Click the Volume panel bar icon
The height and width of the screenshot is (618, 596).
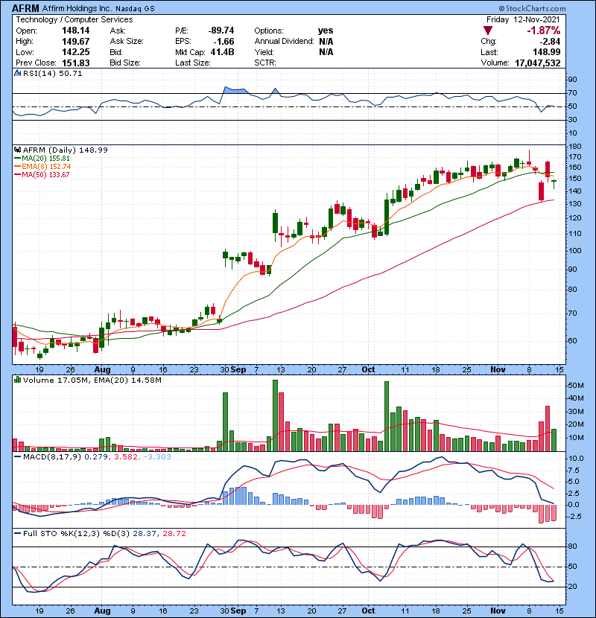tap(17, 380)
